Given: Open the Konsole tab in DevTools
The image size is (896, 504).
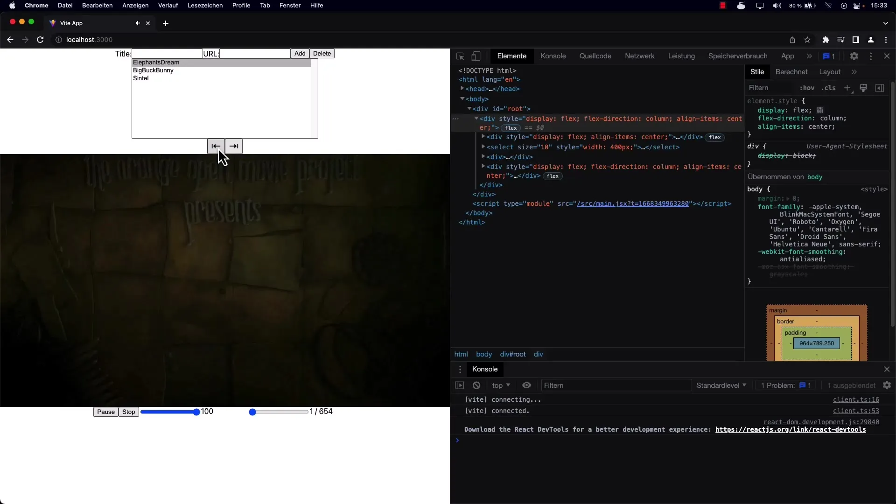Looking at the screenshot, I should pos(553,56).
